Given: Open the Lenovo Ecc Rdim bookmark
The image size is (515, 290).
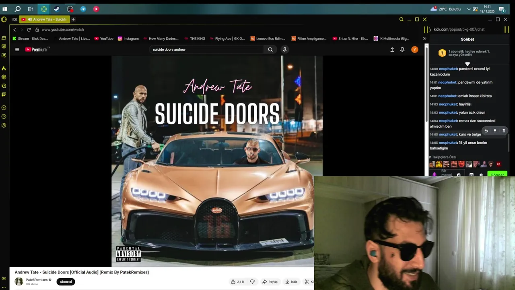Looking at the screenshot, I should pyautogui.click(x=268, y=39).
